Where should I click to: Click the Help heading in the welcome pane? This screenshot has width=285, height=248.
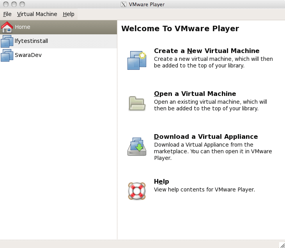click(x=161, y=181)
